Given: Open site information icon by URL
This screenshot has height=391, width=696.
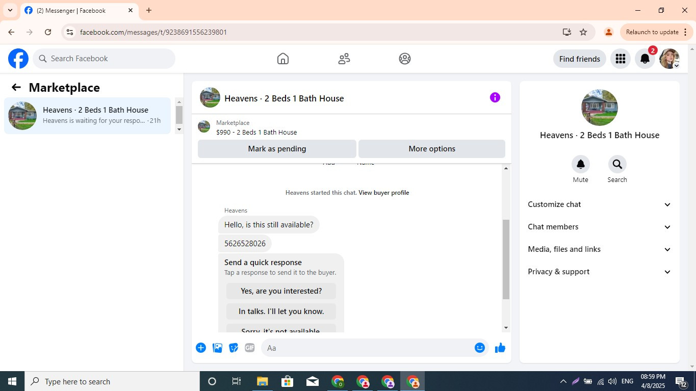Looking at the screenshot, I should coord(70,32).
